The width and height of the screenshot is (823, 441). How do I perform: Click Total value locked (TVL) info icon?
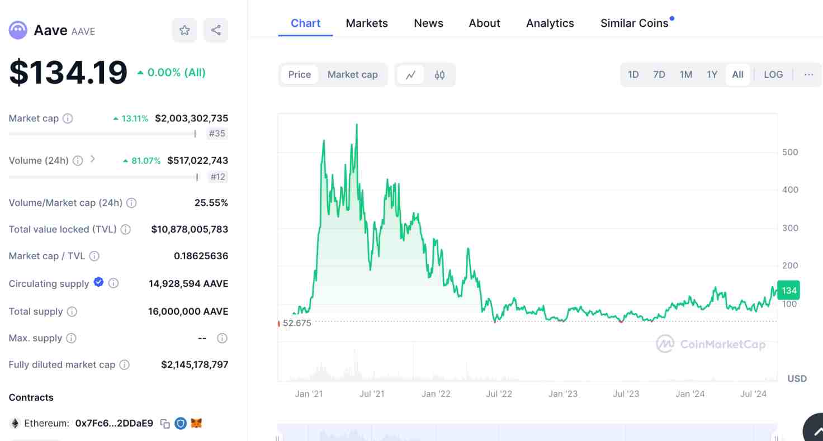point(126,229)
